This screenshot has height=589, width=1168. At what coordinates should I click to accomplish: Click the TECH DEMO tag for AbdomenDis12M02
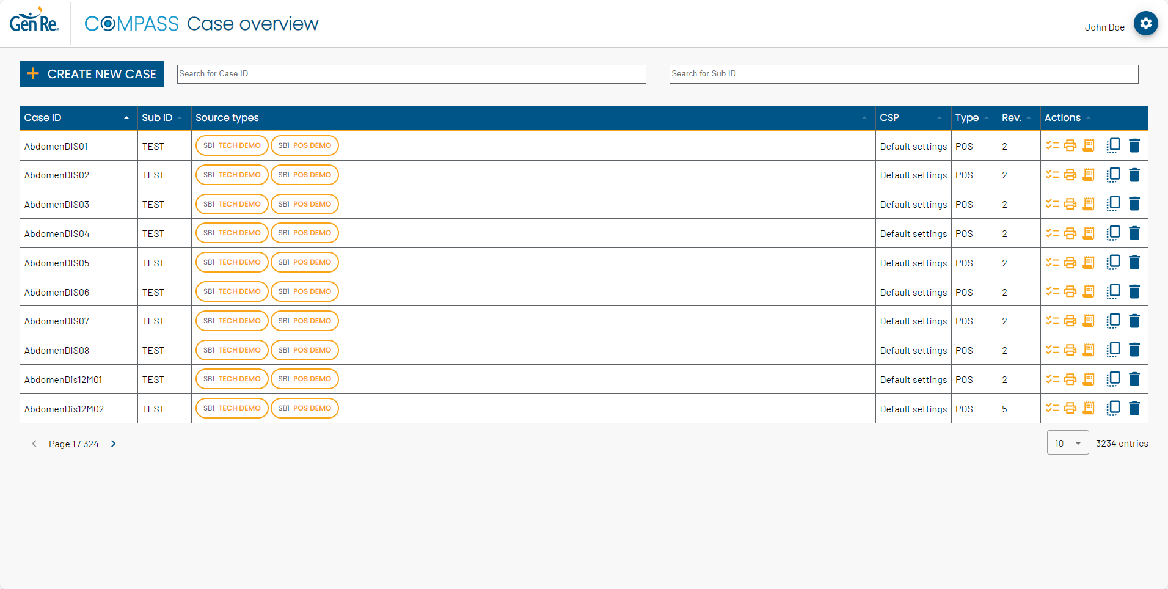[x=232, y=408]
